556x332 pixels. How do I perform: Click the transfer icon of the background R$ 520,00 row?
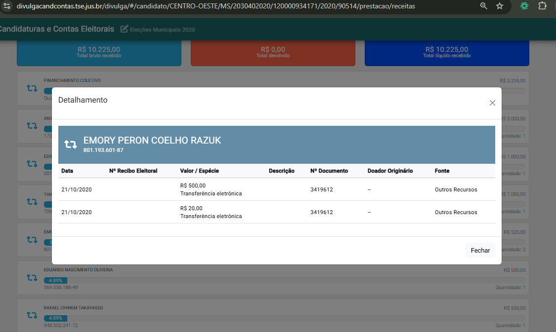click(32, 240)
